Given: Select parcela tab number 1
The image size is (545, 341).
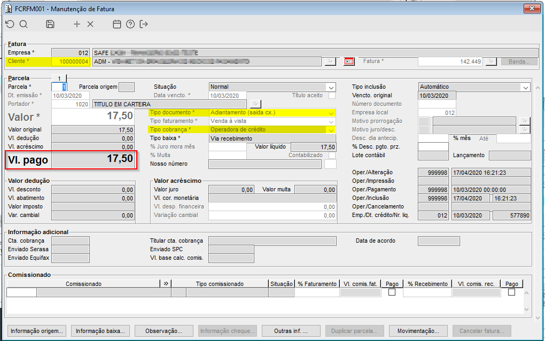Looking at the screenshot, I should point(59,79).
